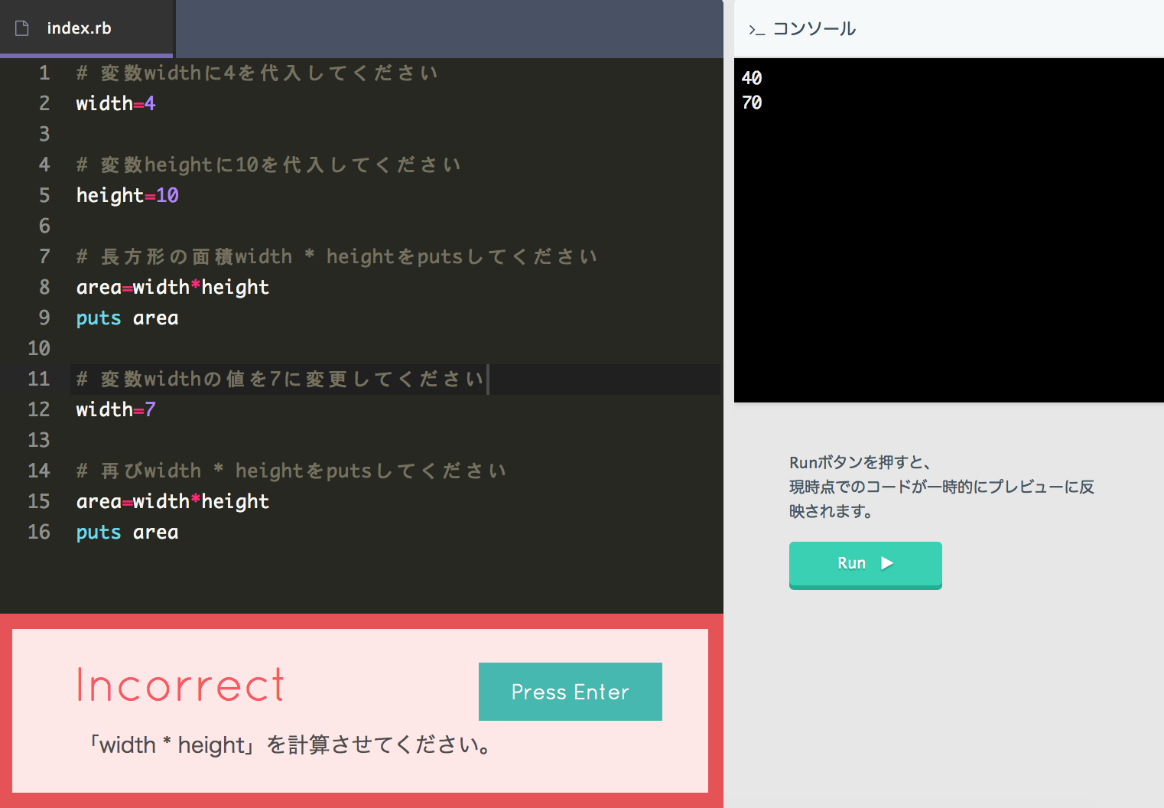
Task: Click the Run button instruction text
Action: pyautogui.click(x=941, y=487)
